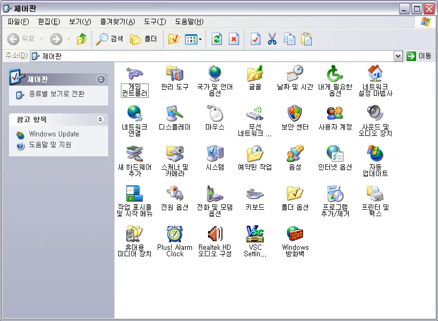Open the forward button history dropdown arrow

[68, 39]
